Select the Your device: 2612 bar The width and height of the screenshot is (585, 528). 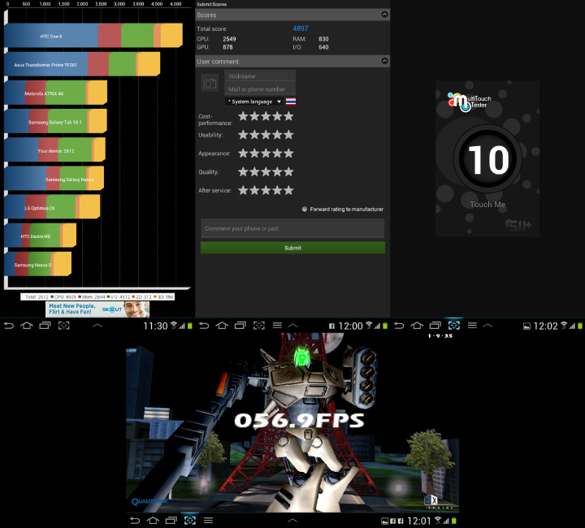pos(55,150)
